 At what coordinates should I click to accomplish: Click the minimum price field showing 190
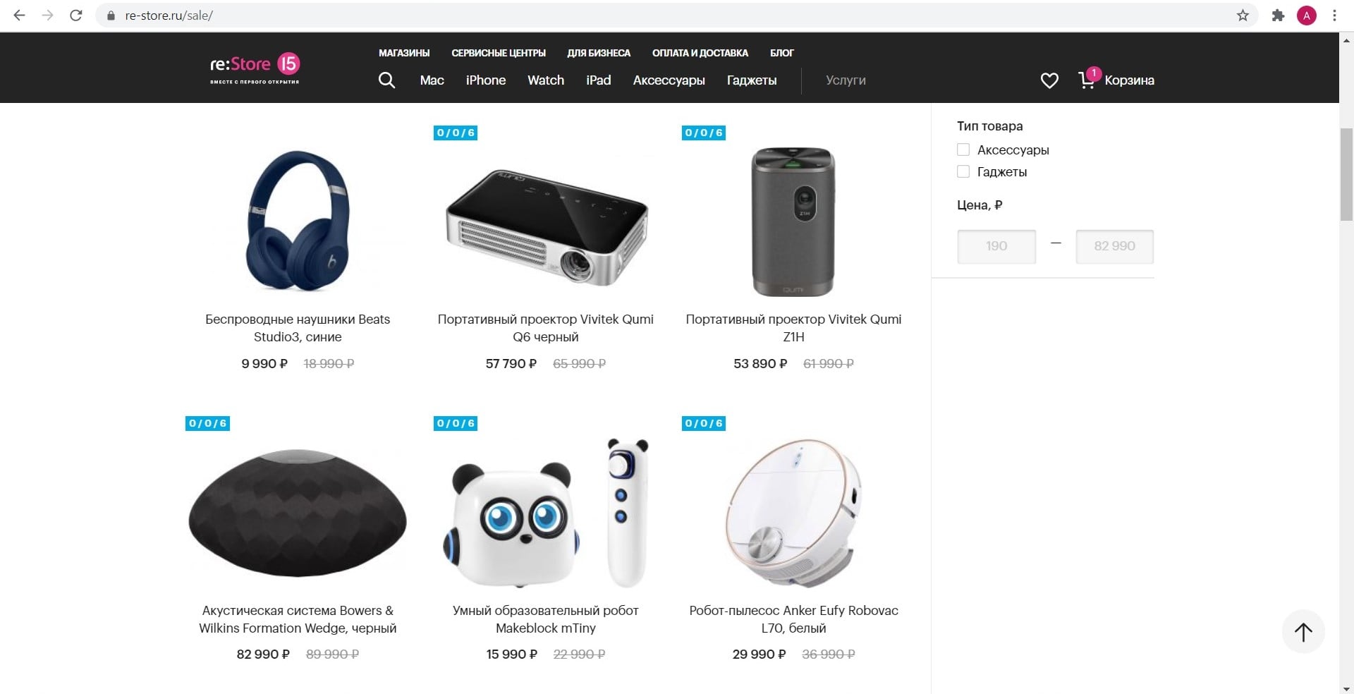click(x=996, y=246)
